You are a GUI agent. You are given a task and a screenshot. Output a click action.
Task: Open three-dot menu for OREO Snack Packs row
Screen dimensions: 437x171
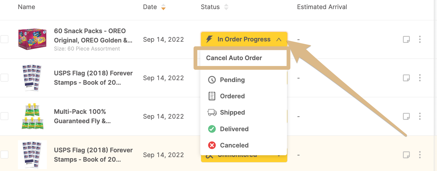click(420, 39)
